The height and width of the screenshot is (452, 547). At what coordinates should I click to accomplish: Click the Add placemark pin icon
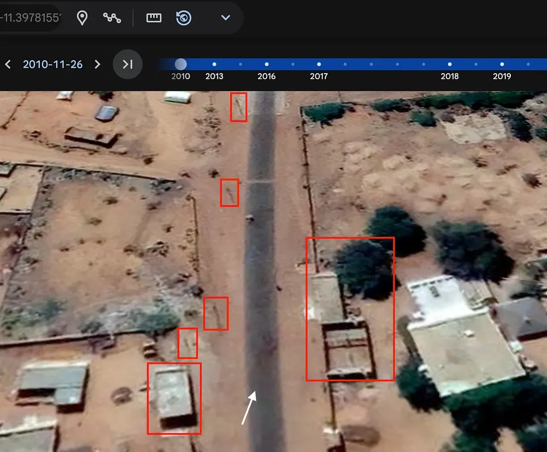(x=82, y=18)
